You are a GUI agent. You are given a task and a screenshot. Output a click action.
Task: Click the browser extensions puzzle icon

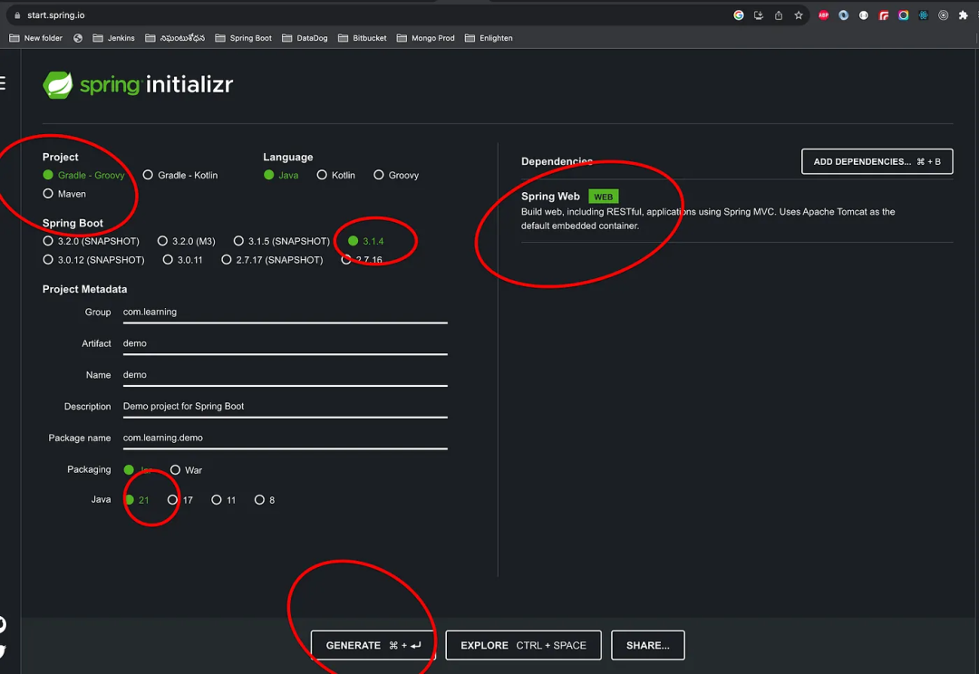[x=963, y=14]
